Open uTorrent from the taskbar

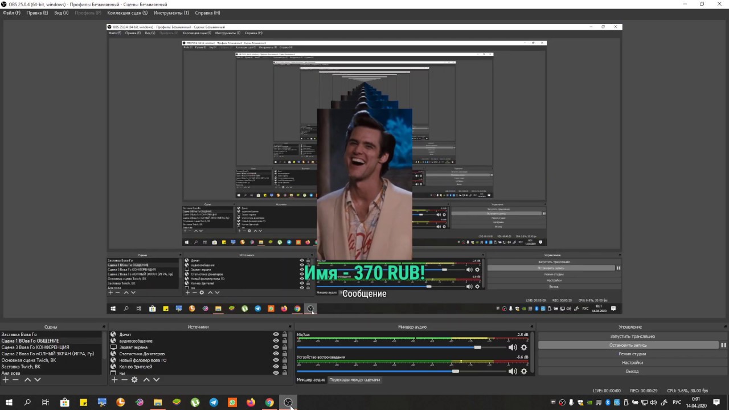point(195,403)
